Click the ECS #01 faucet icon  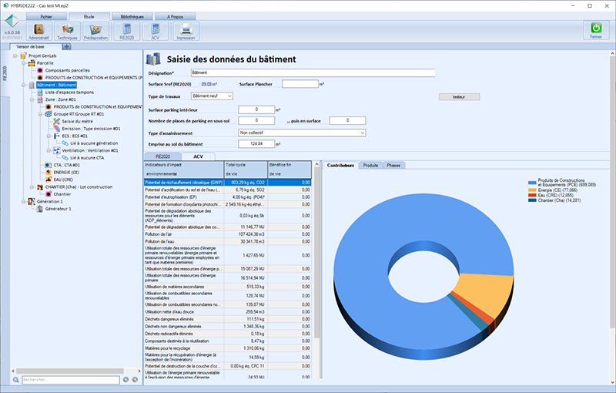coord(56,136)
